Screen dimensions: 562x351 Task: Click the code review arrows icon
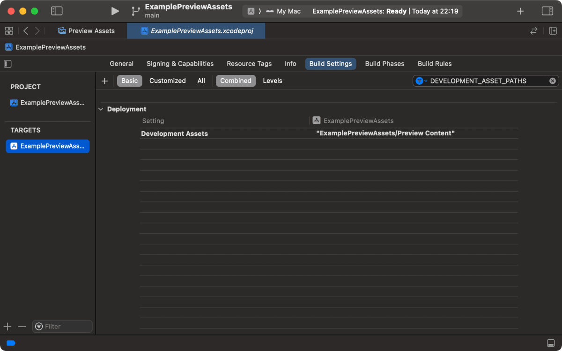point(533,30)
